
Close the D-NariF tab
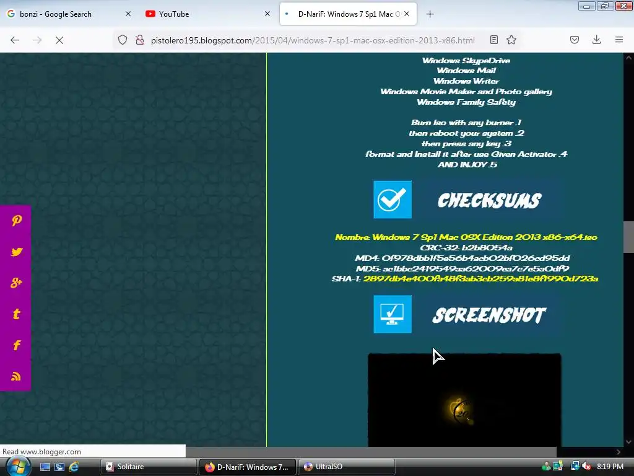[x=407, y=14]
